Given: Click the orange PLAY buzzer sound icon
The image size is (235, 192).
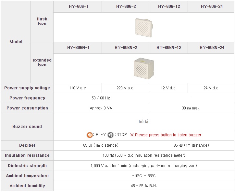Looking at the screenshot, I should [90, 135].
